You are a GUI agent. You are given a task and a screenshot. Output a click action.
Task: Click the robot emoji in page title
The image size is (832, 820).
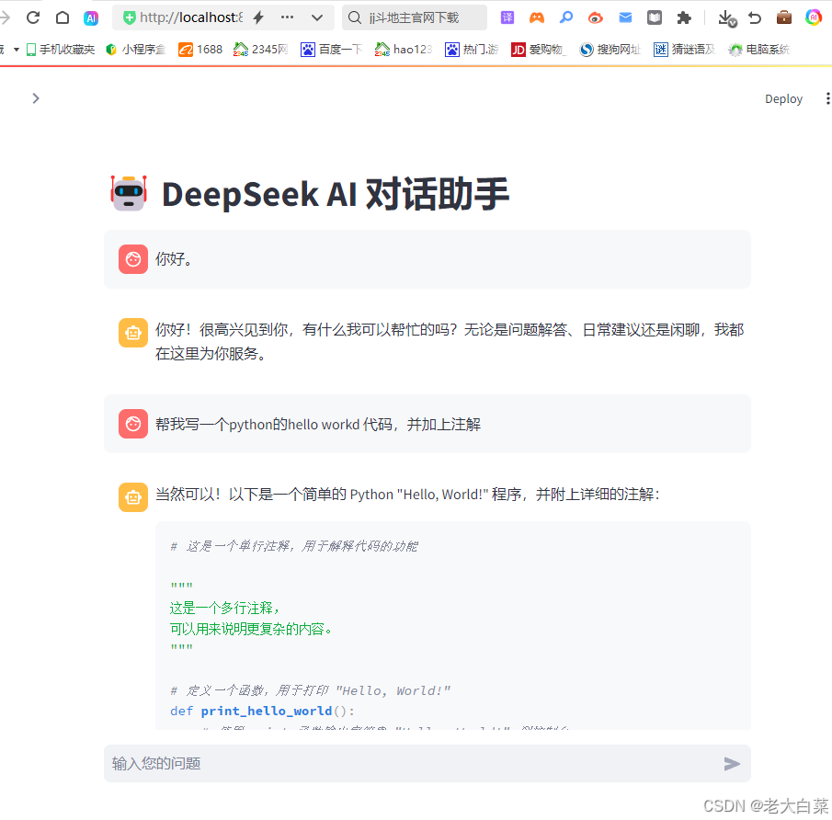[x=129, y=193]
